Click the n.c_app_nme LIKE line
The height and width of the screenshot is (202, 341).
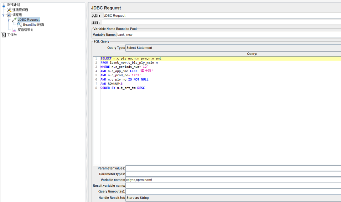pyautogui.click(x=126, y=71)
